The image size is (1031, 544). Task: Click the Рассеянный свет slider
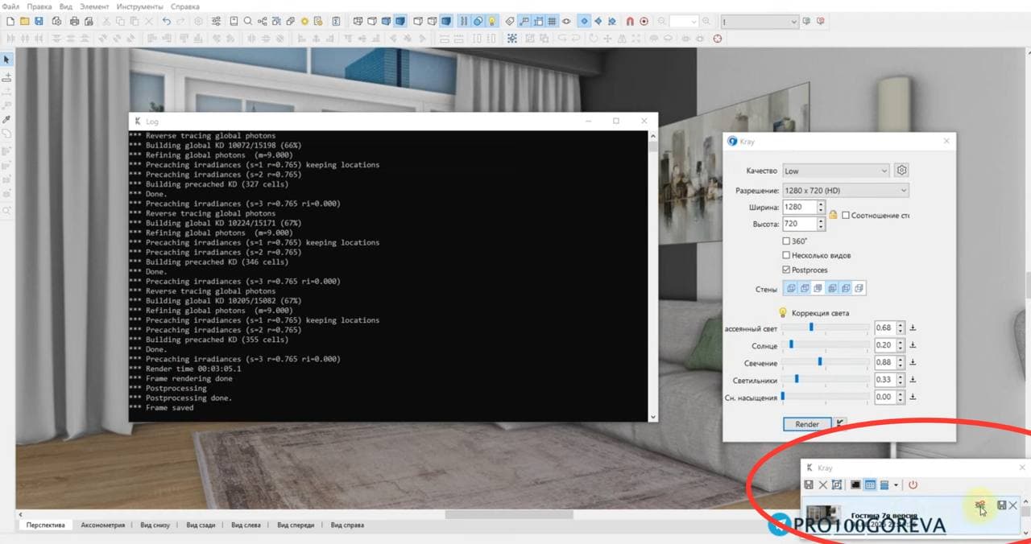[826, 328]
